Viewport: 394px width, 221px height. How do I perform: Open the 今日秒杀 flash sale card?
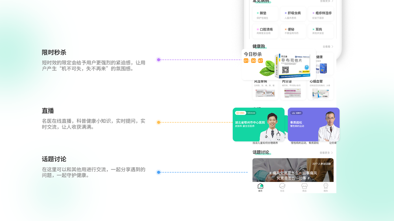tap(279, 65)
